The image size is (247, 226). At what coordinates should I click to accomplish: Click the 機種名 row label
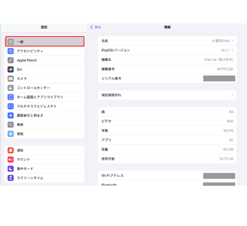point(106,60)
